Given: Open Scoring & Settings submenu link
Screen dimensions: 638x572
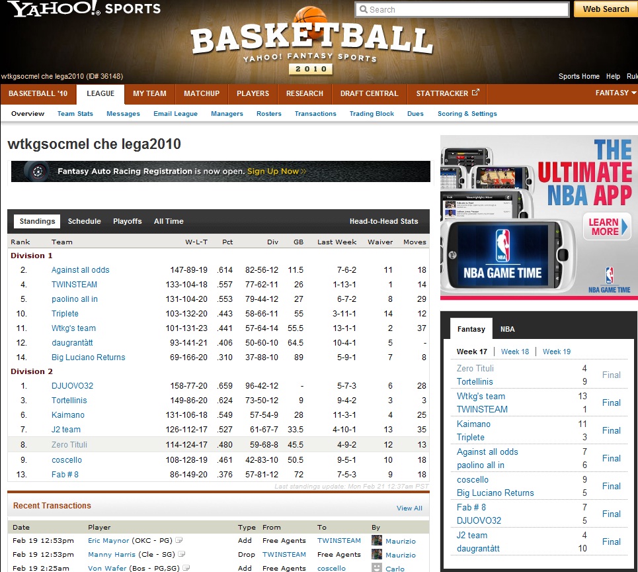Looking at the screenshot, I should pos(467,114).
